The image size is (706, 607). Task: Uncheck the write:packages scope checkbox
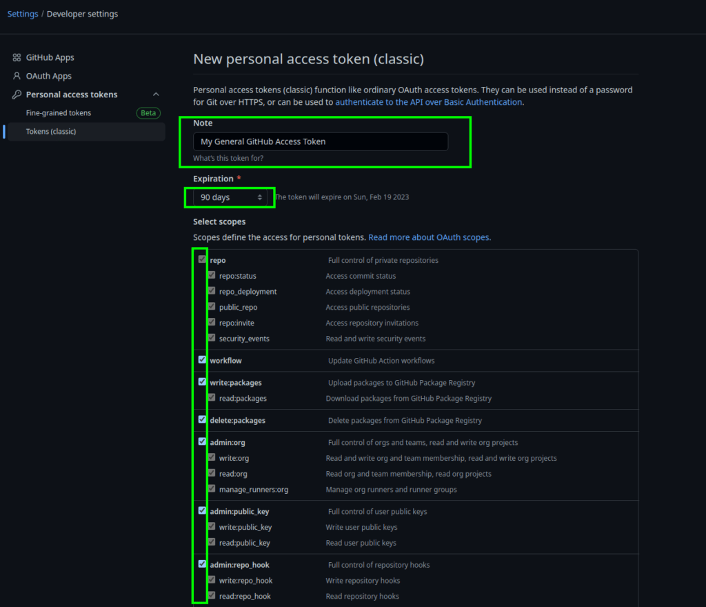pyautogui.click(x=202, y=382)
